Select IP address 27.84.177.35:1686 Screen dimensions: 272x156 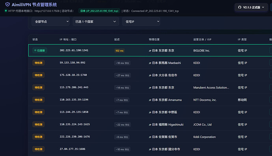pyautogui.click(x=73, y=149)
